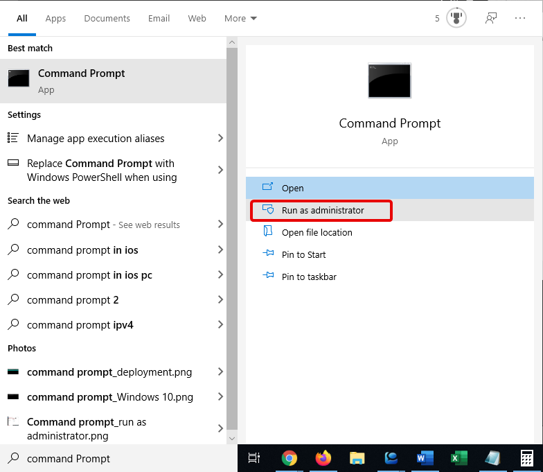This screenshot has height=472, width=543.
Task: Click the results list scroll down arrow
Action: click(232, 439)
